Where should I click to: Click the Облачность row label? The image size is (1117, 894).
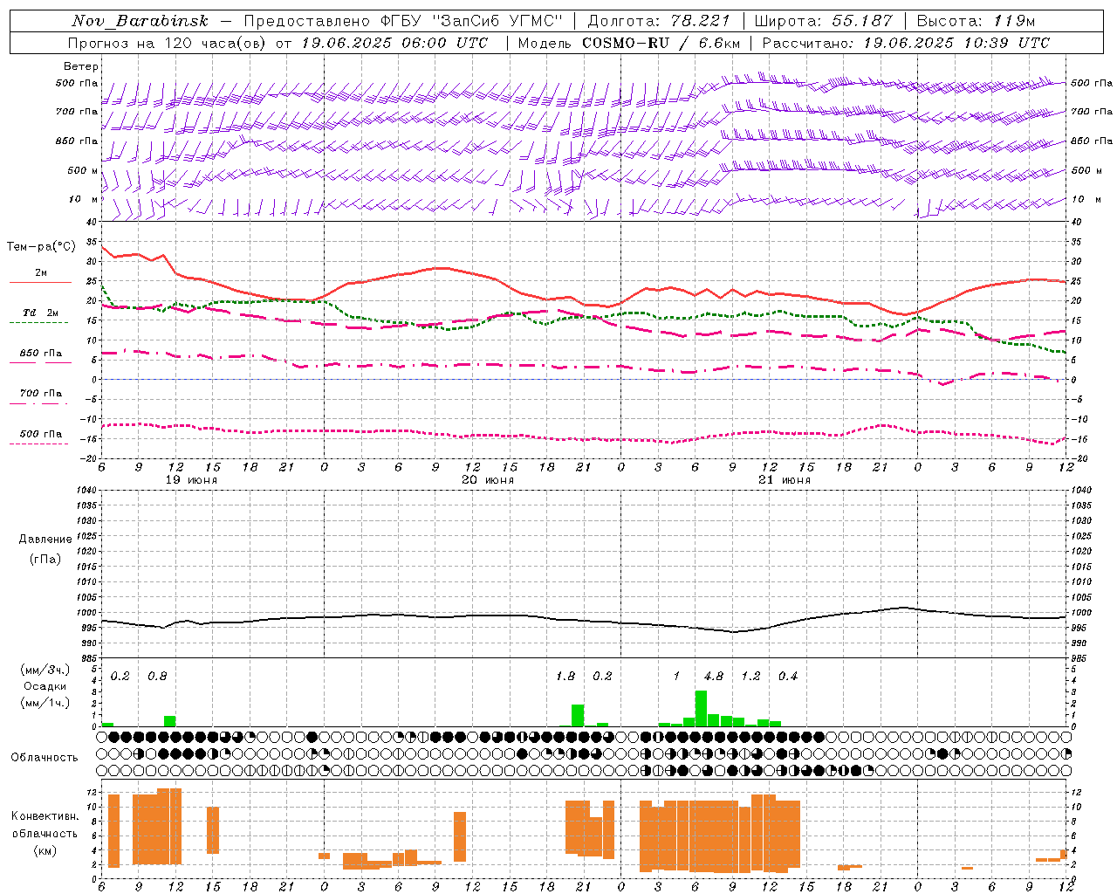tap(45, 757)
